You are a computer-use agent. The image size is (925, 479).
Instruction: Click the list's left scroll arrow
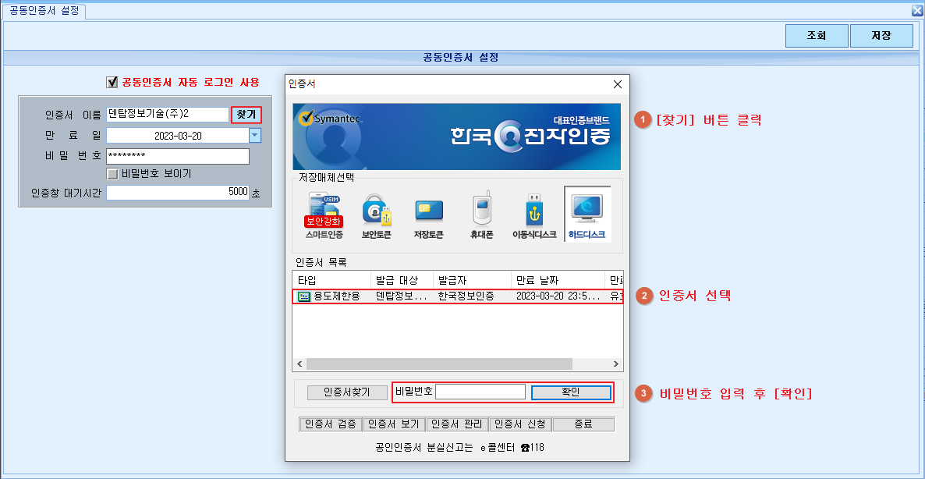299,364
